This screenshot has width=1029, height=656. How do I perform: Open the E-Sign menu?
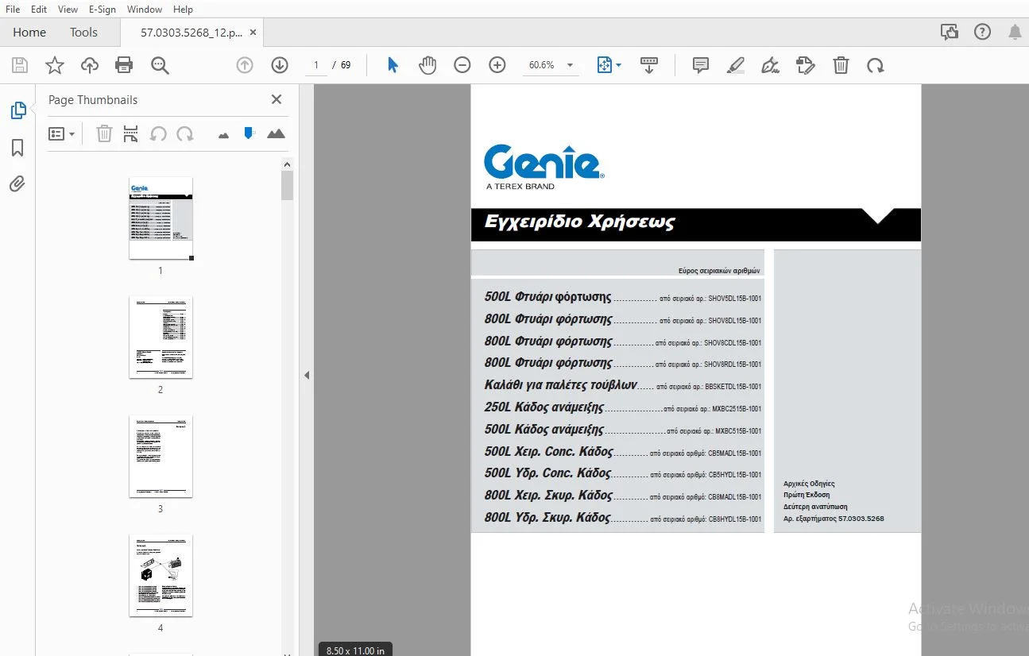[102, 9]
